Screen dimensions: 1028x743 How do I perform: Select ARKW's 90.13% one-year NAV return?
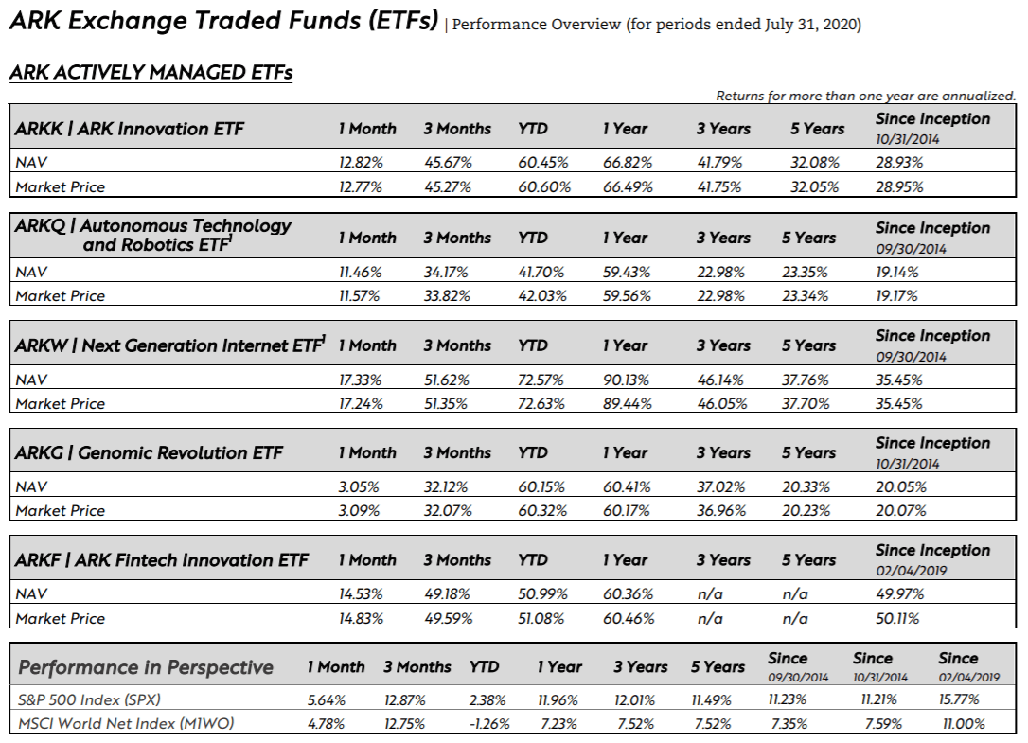[627, 380]
